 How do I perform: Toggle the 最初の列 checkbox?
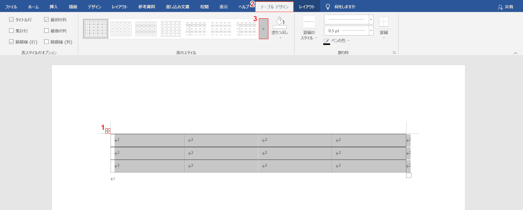pyautogui.click(x=46, y=20)
